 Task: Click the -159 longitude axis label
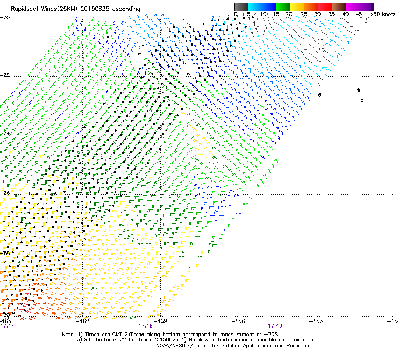pos(160,322)
